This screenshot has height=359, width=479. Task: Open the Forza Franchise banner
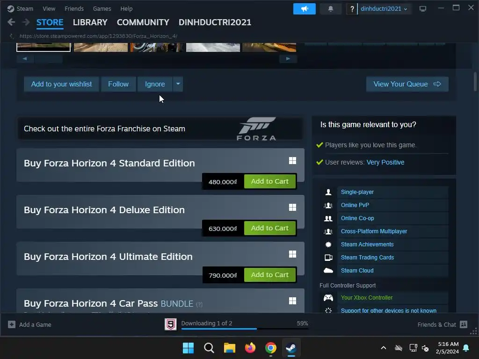160,129
